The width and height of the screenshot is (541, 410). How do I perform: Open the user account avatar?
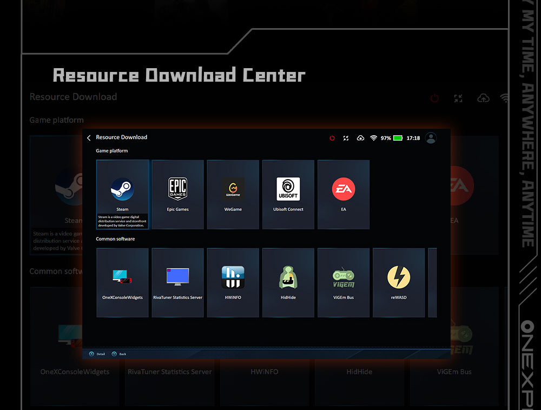tap(431, 137)
